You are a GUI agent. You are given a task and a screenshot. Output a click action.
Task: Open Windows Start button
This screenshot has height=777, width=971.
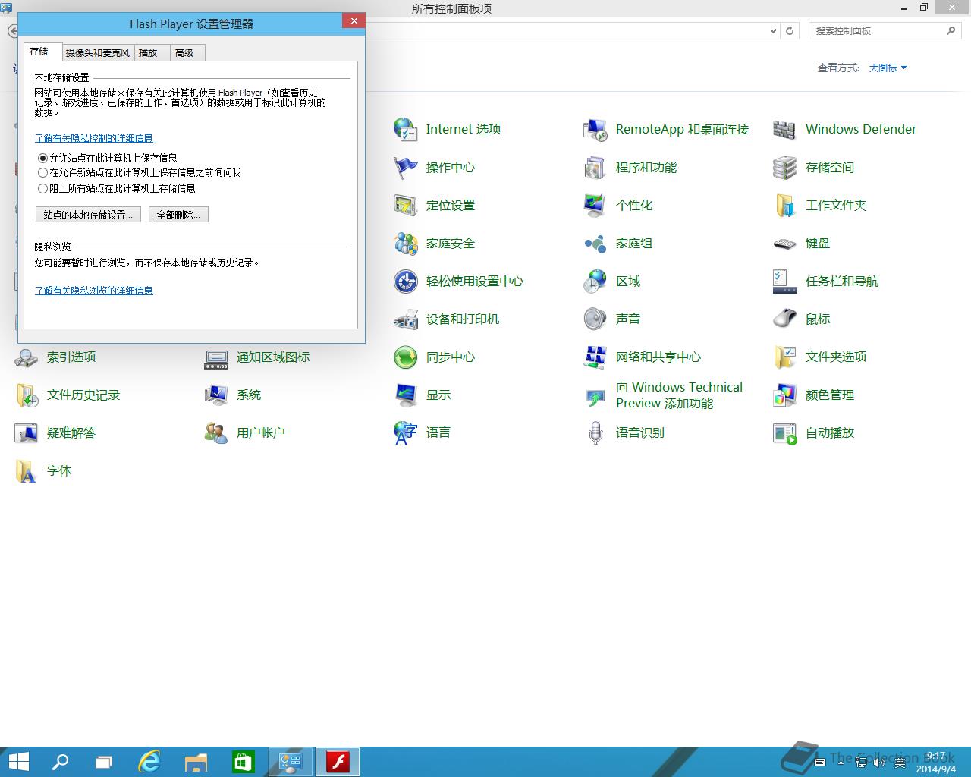pos(18,762)
